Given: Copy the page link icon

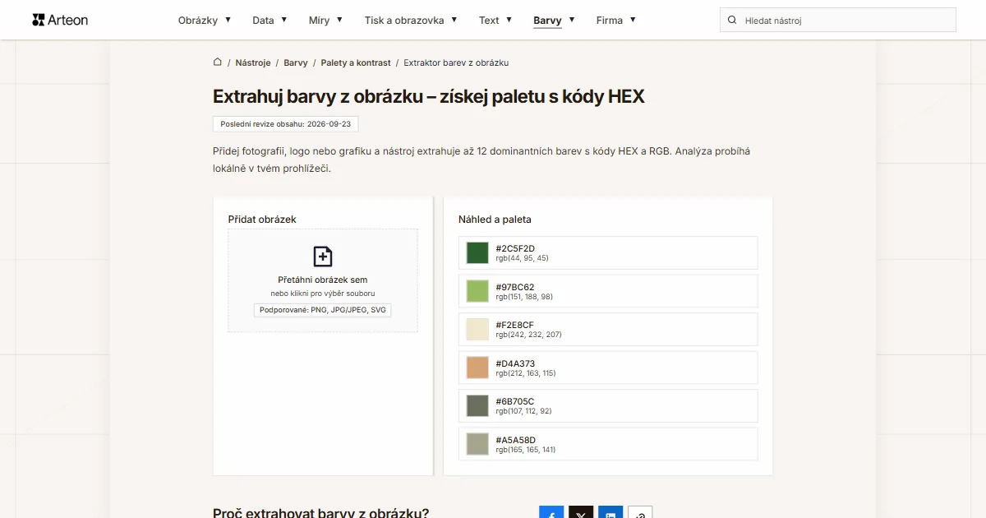Looking at the screenshot, I should point(640,511).
